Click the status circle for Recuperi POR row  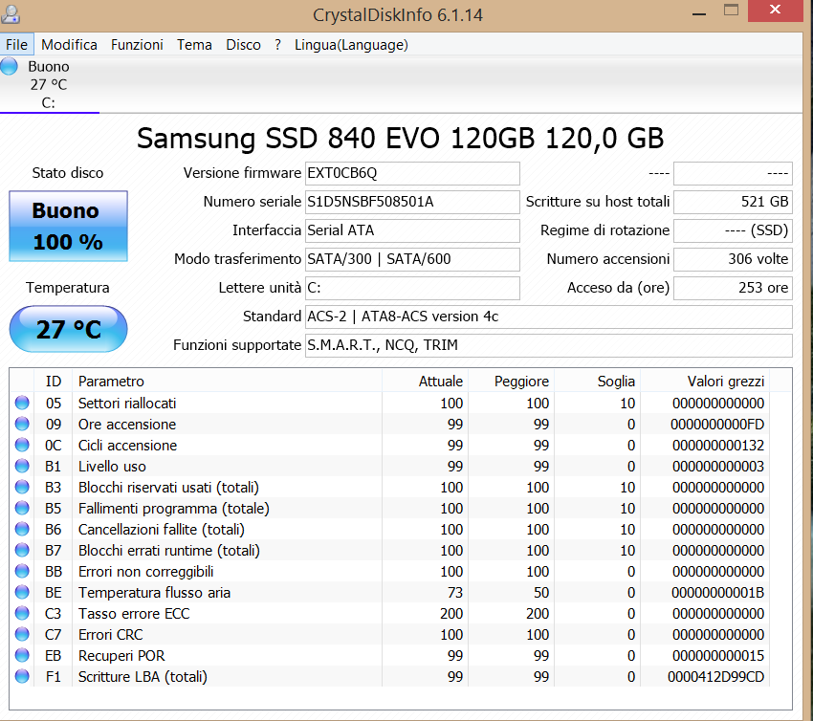pyautogui.click(x=22, y=655)
